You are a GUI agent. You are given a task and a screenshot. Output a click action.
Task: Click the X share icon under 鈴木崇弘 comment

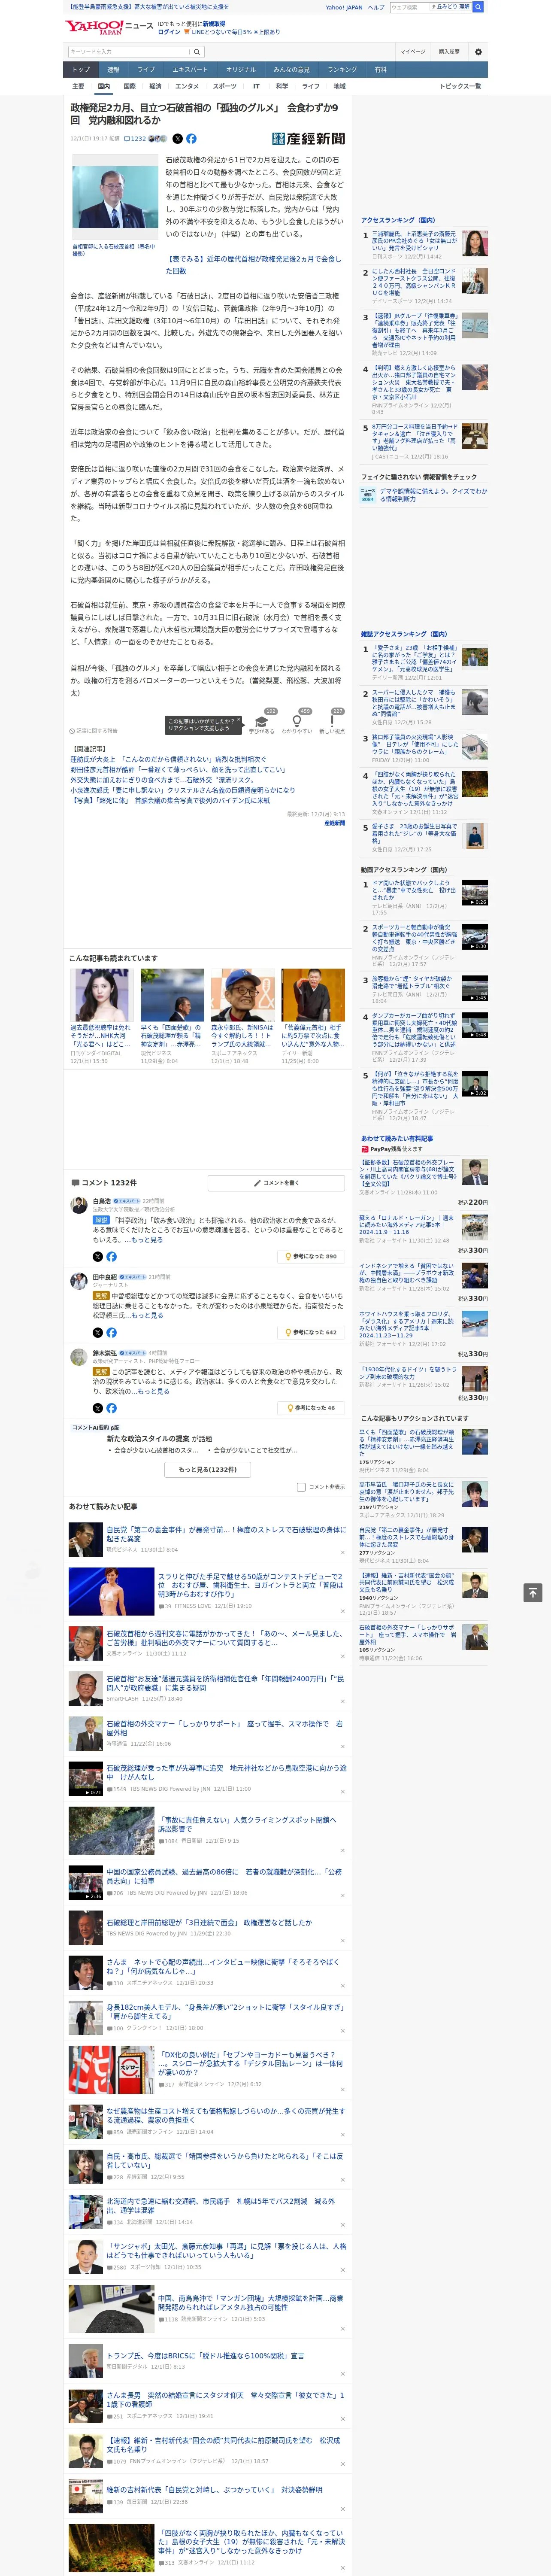pos(98,1408)
